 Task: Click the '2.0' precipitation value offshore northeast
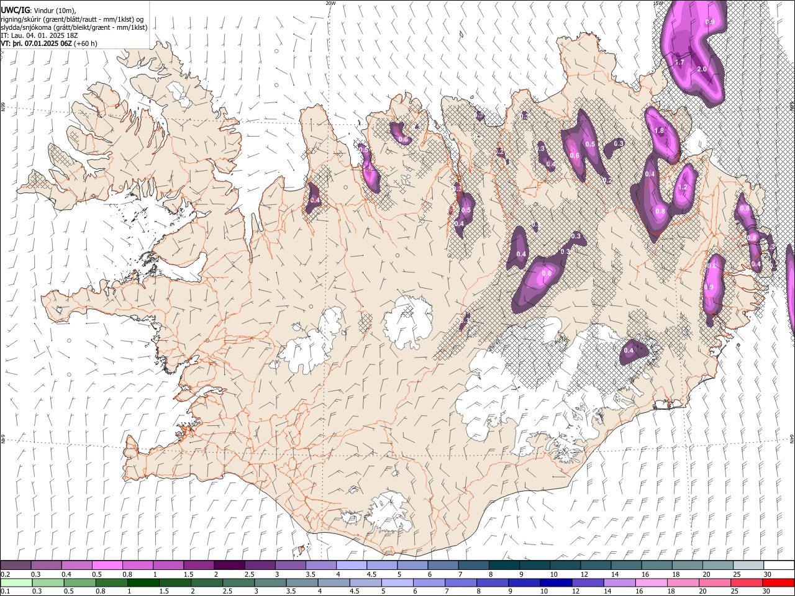click(702, 69)
